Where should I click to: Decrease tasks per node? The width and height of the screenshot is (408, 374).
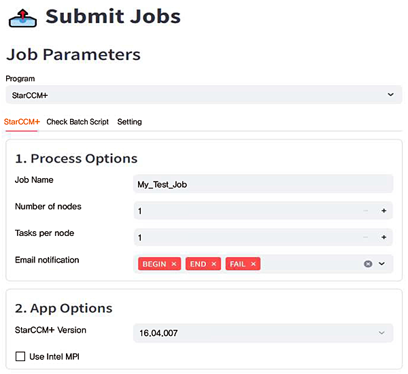[x=366, y=238]
